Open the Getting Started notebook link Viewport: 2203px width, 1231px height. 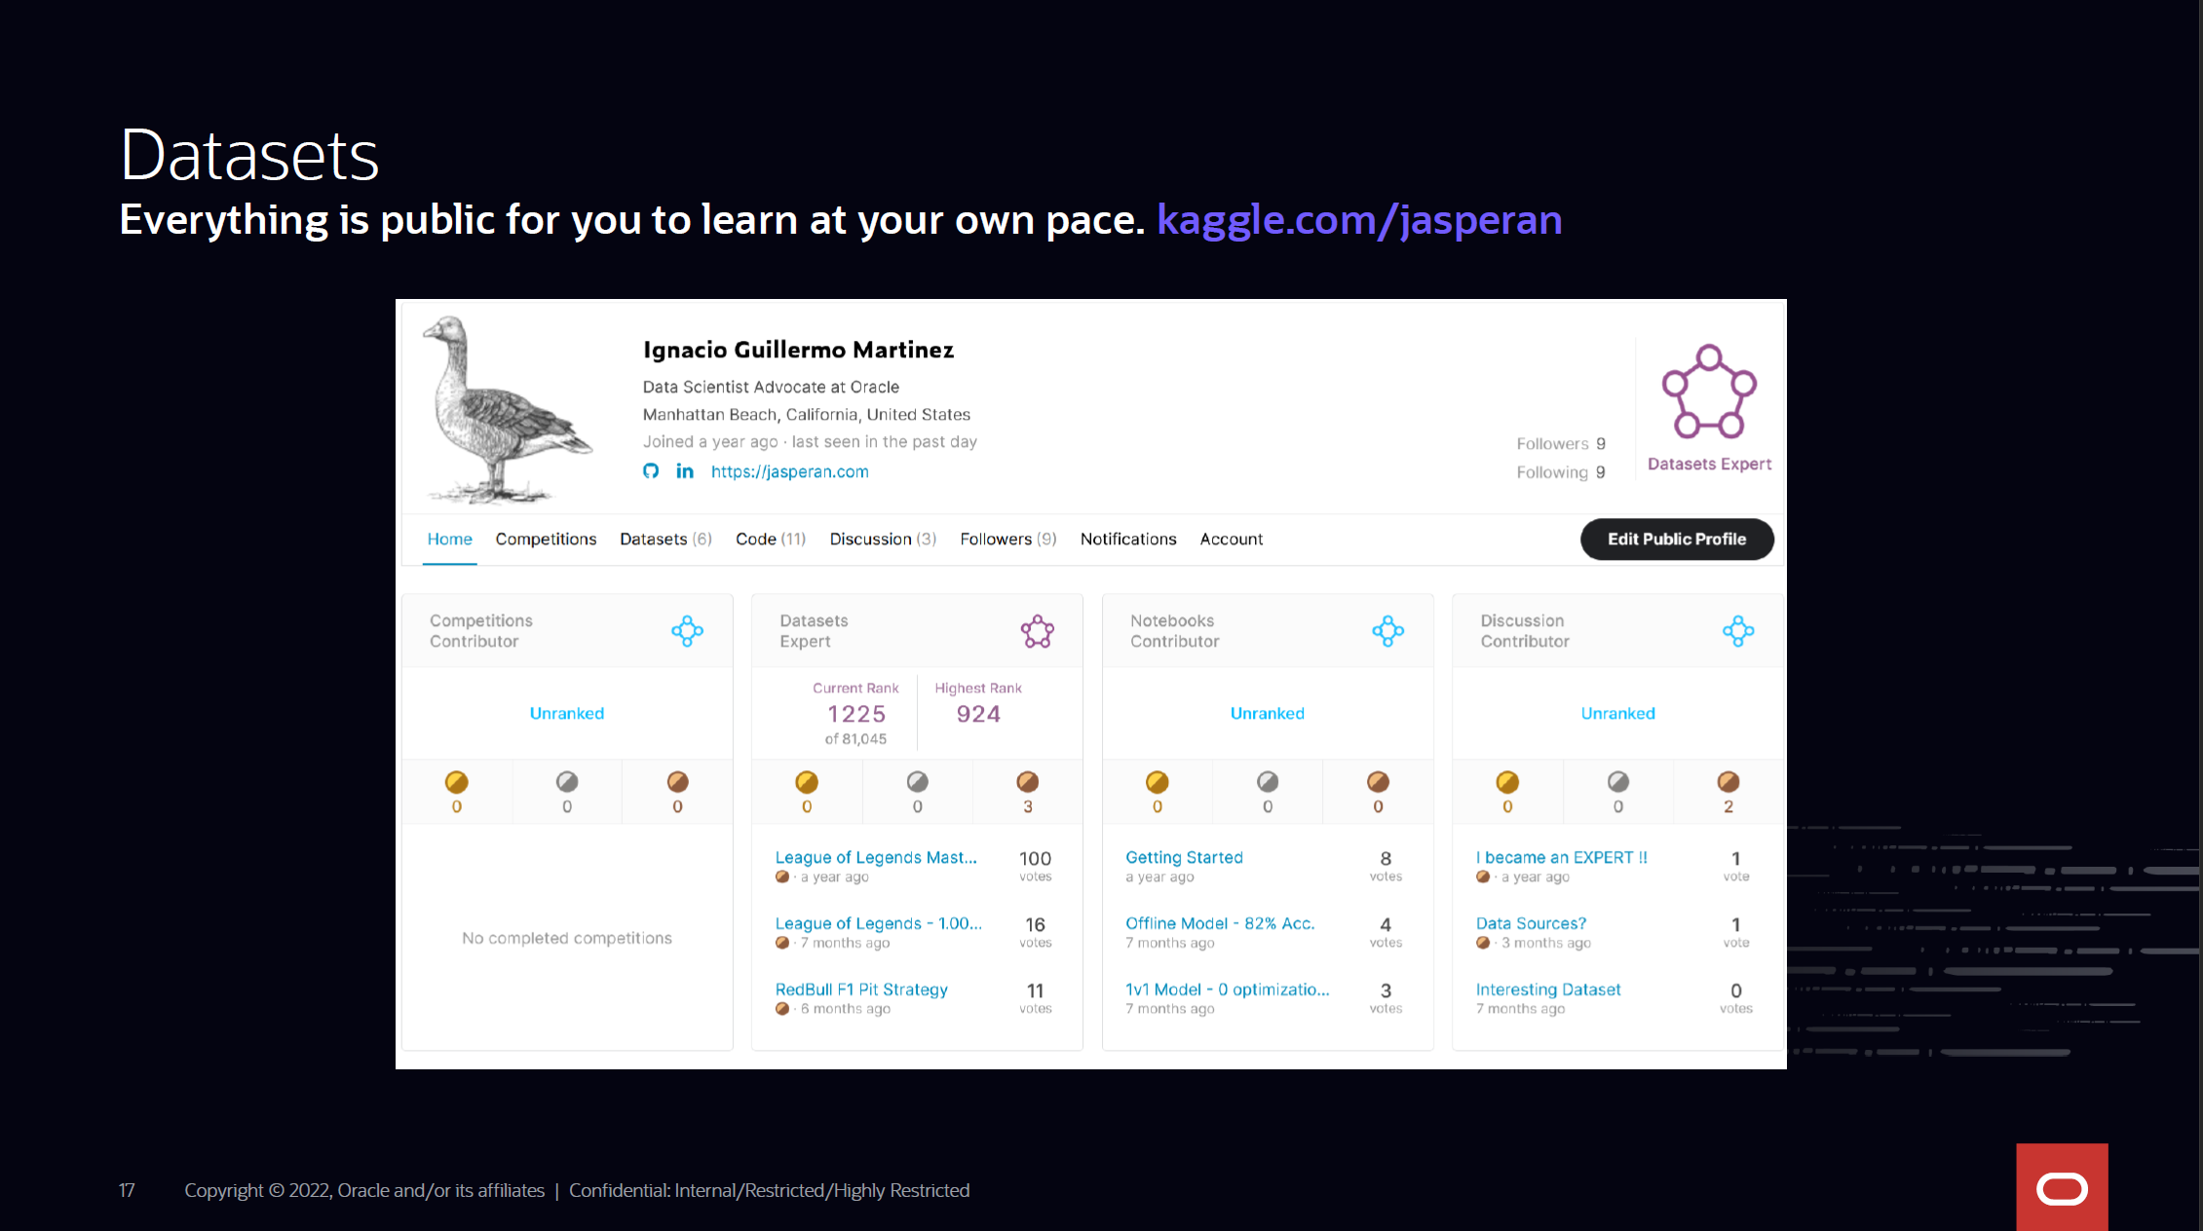[1184, 857]
